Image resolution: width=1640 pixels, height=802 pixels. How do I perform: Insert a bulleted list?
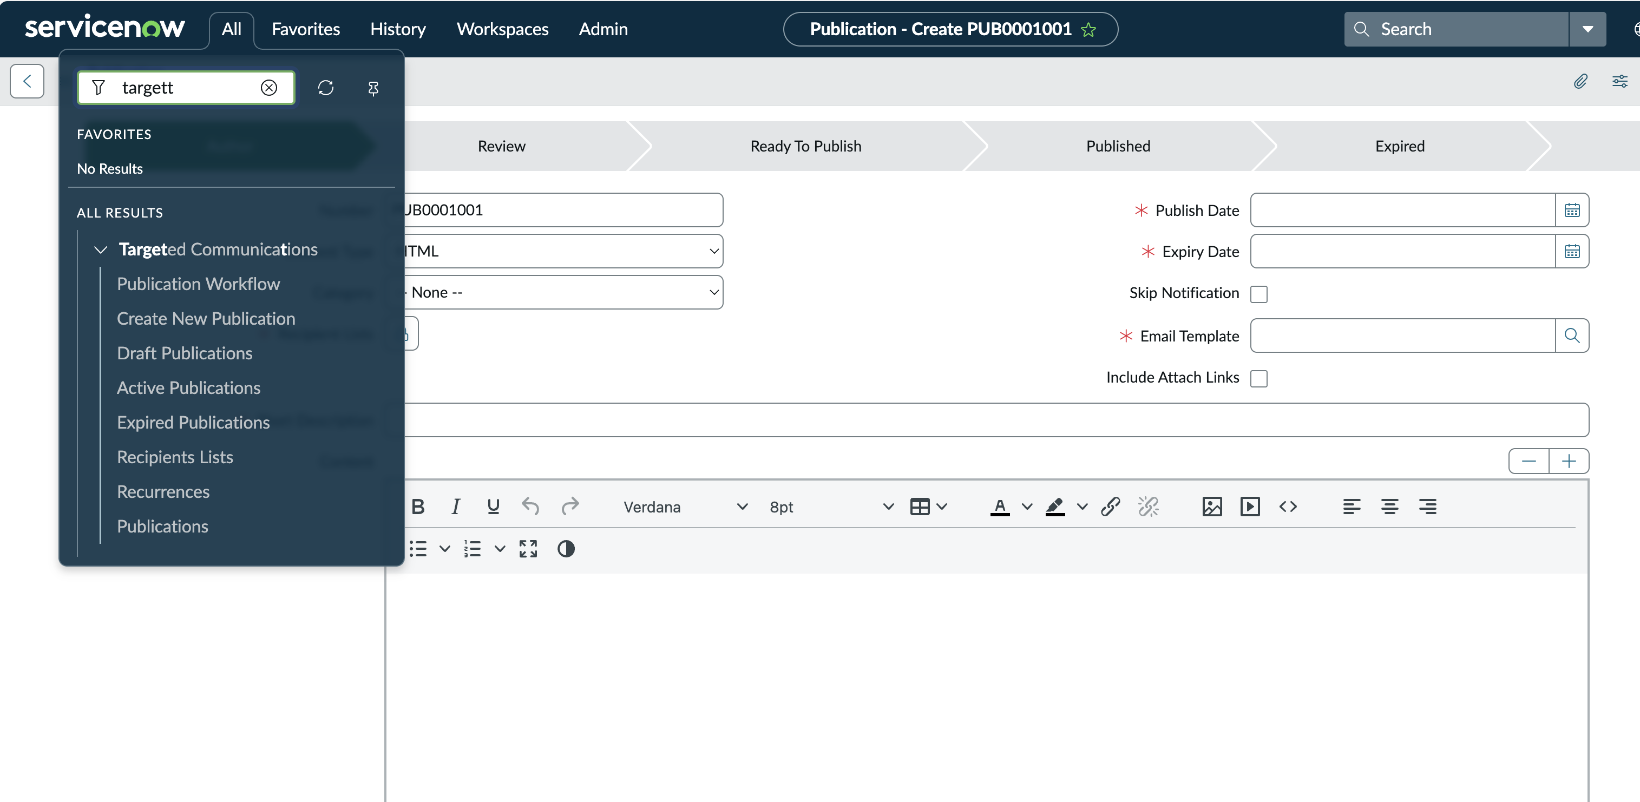point(418,549)
